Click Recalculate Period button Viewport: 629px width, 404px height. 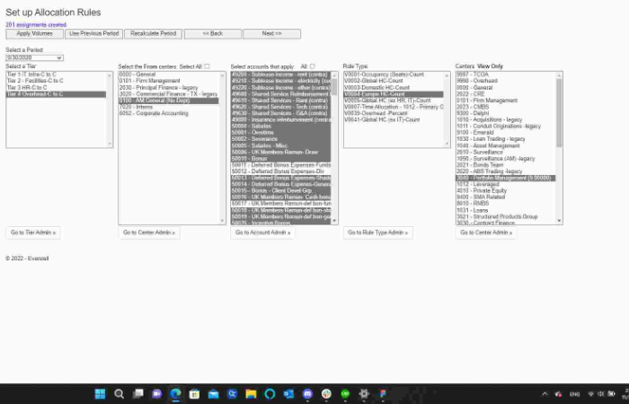[153, 33]
